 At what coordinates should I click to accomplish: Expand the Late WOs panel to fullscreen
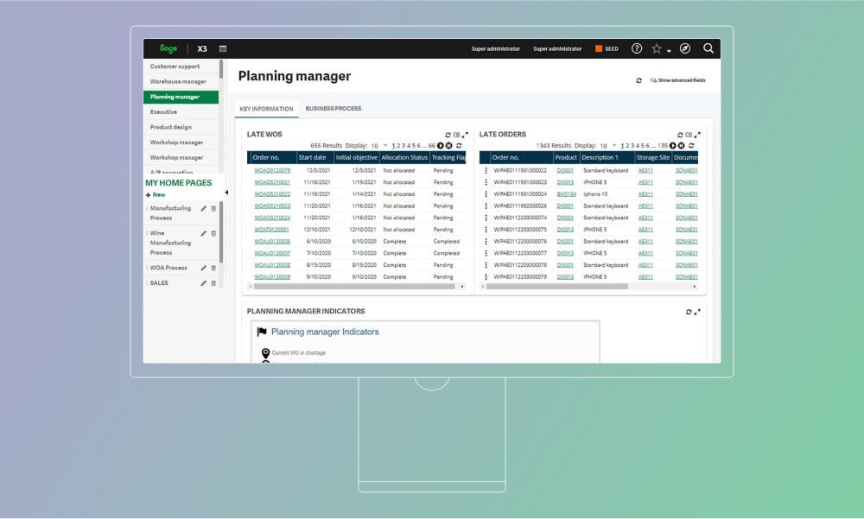(465, 135)
